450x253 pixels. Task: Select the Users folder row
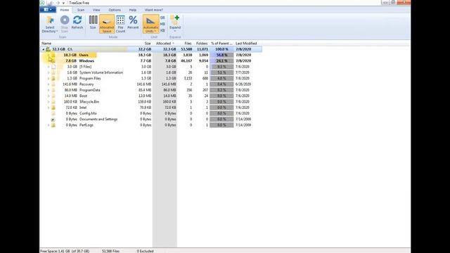[151, 55]
